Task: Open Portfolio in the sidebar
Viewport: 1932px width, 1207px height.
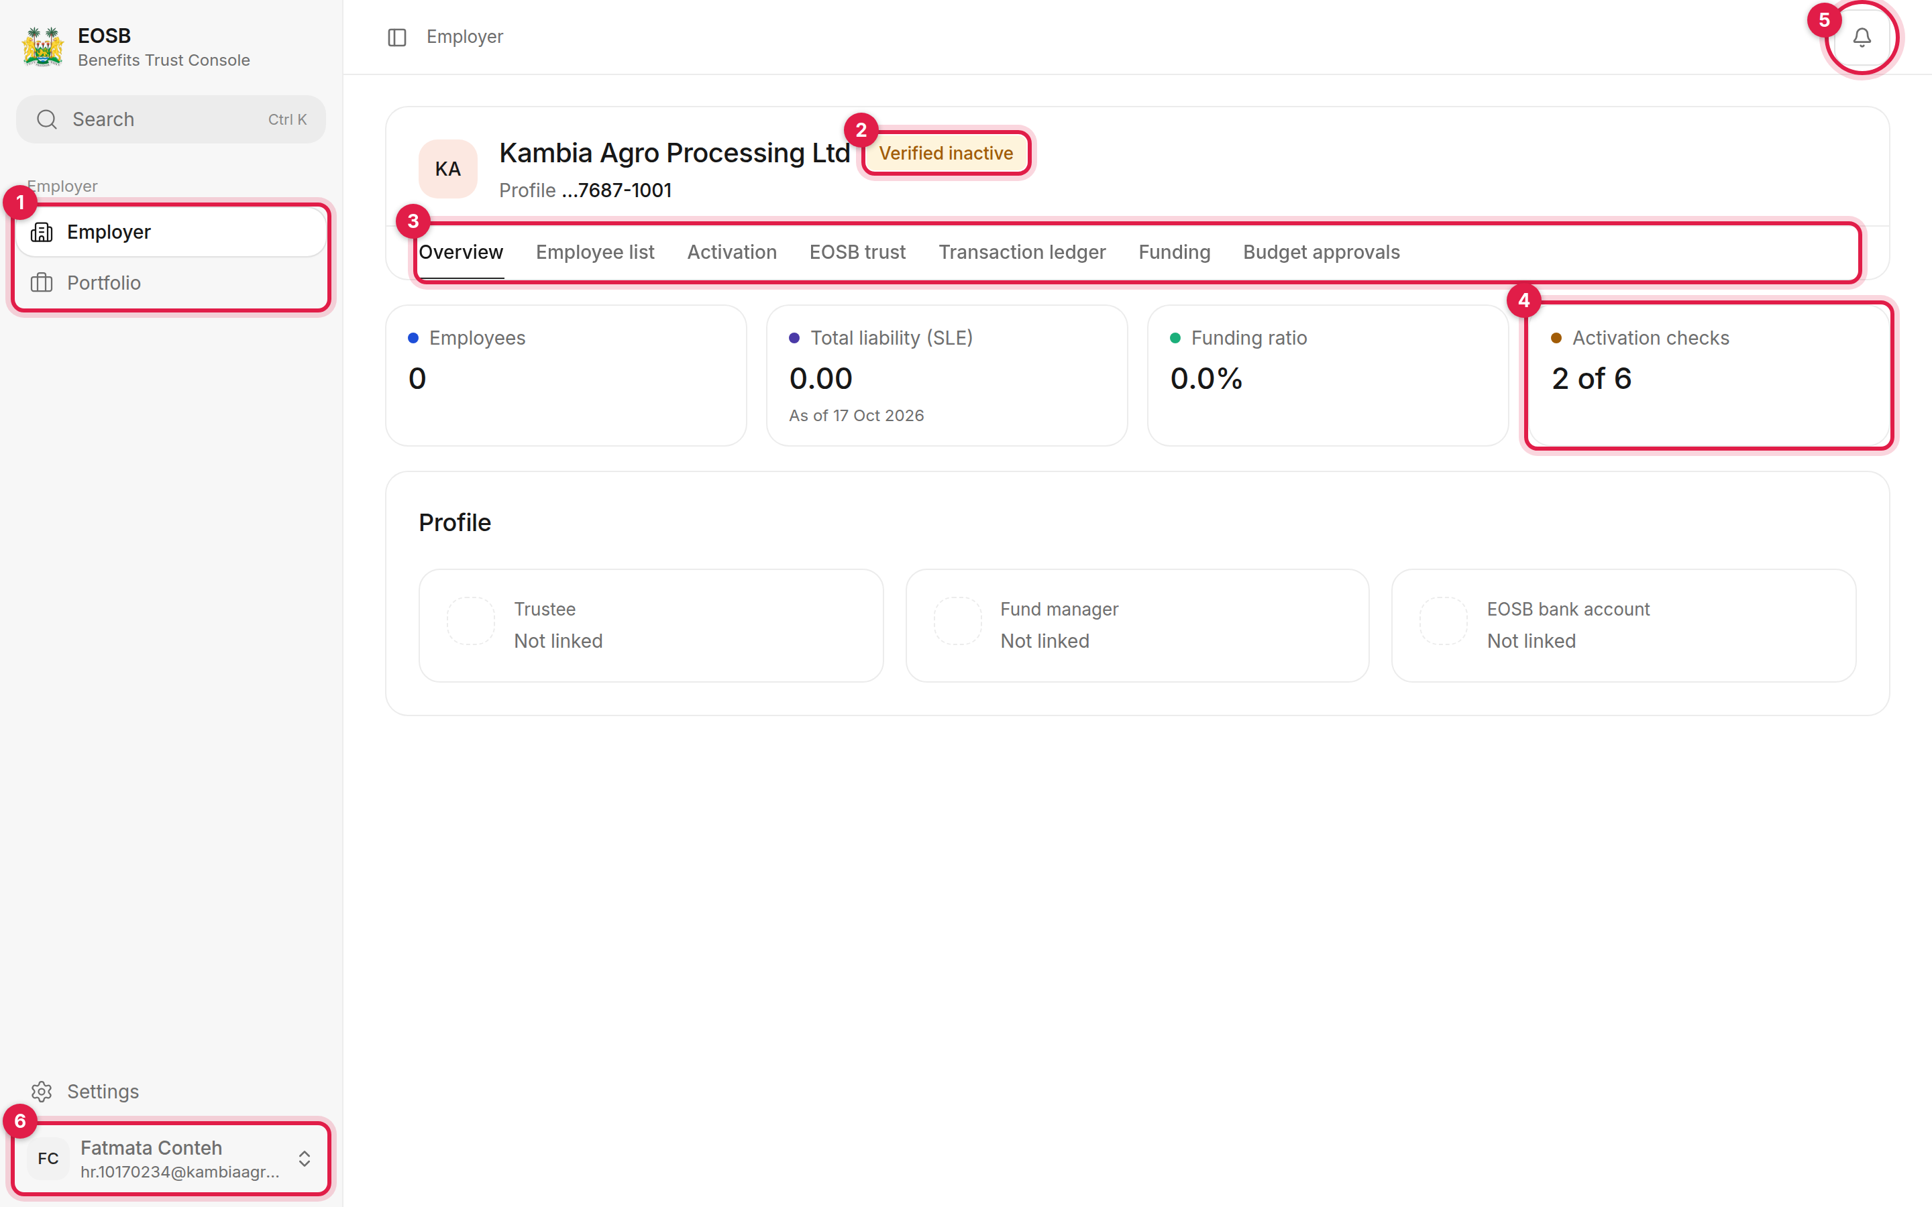Action: pos(171,282)
